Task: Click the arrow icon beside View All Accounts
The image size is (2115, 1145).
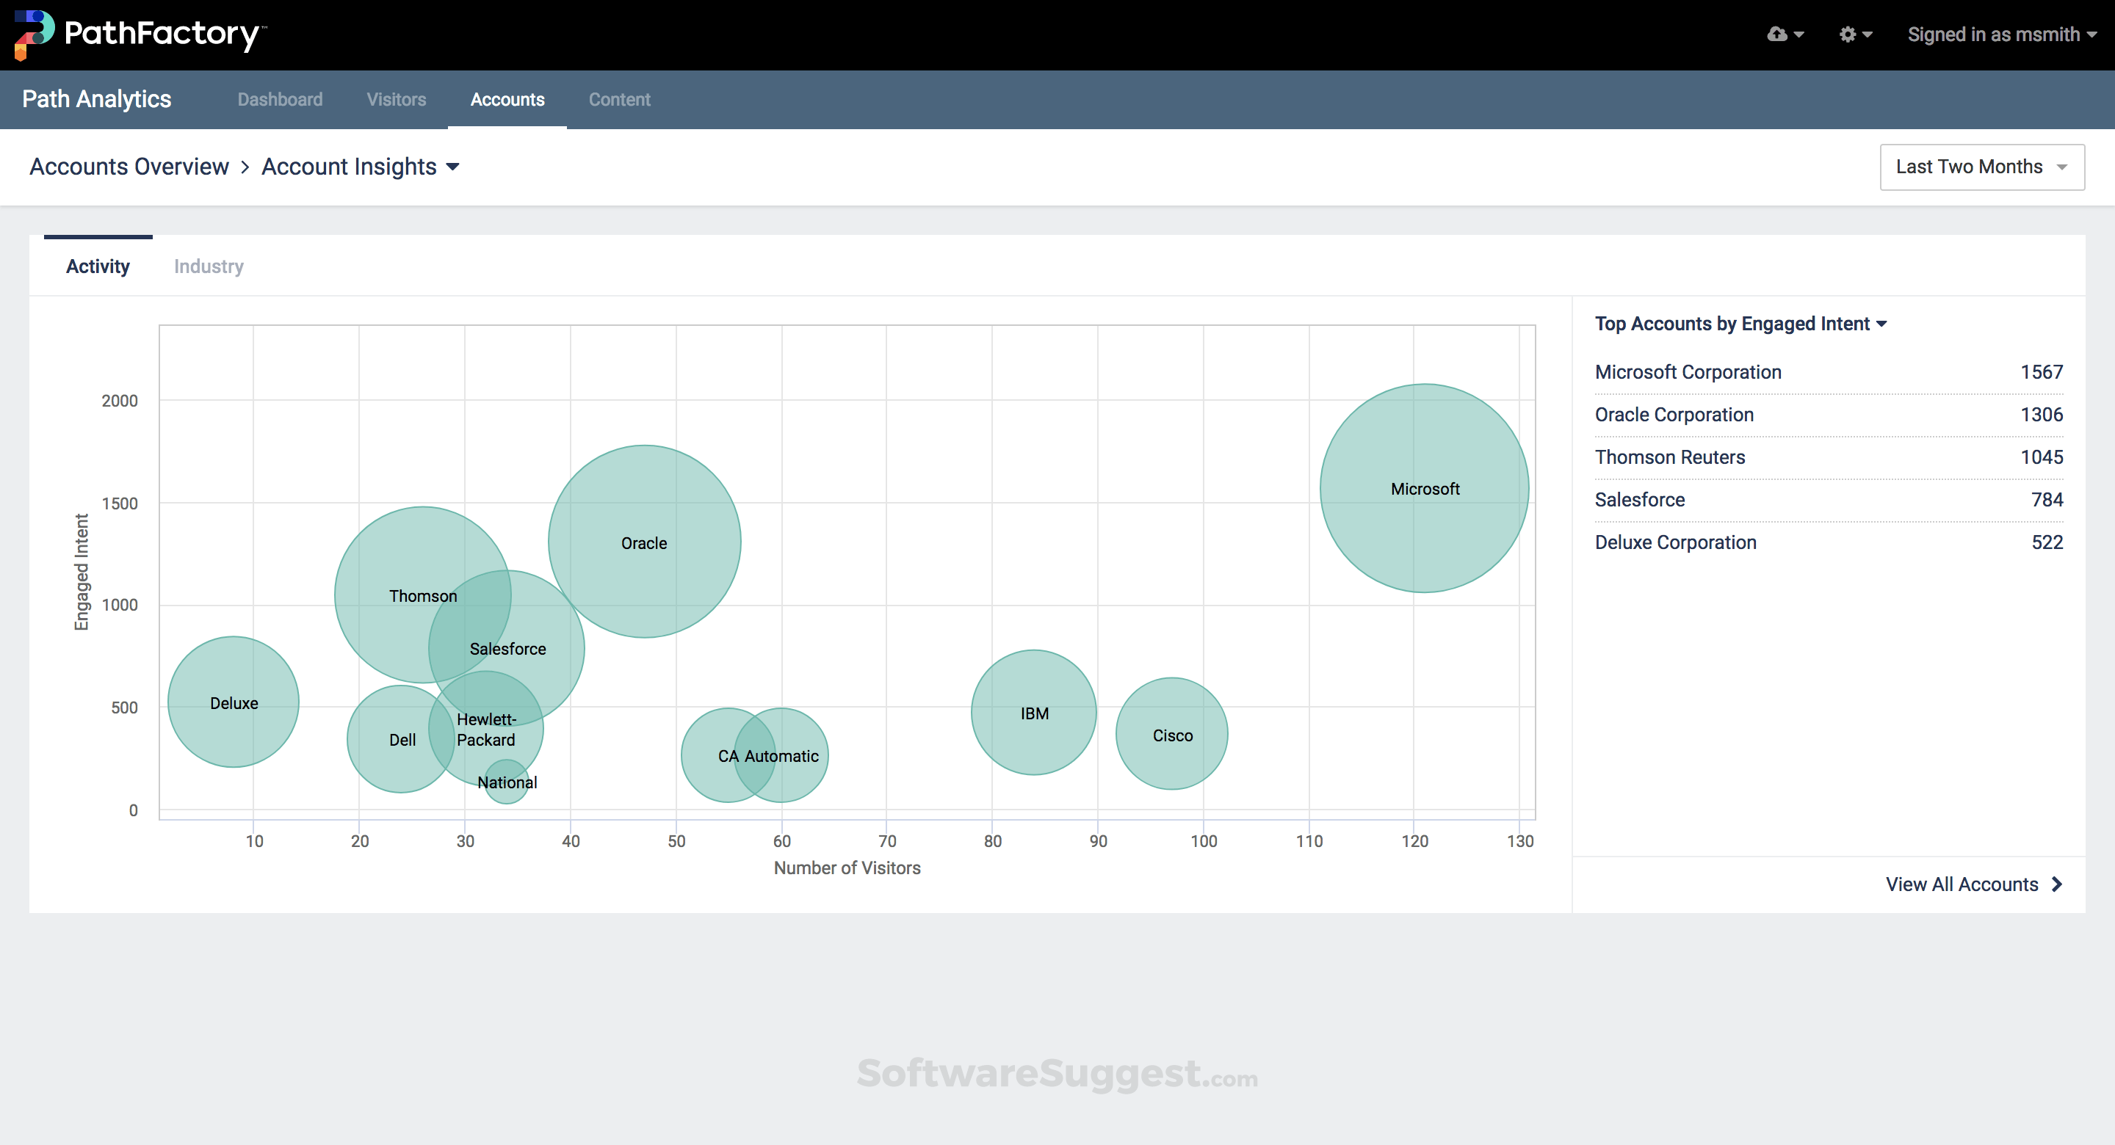Action: coord(2056,884)
